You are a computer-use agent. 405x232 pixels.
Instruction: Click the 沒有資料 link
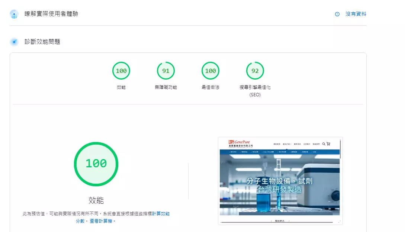(x=356, y=14)
